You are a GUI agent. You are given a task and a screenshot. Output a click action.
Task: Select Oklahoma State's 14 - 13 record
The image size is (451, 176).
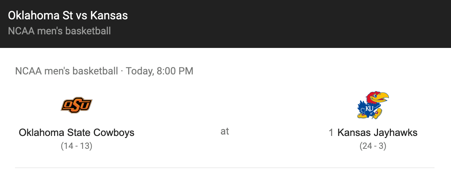pos(77,146)
